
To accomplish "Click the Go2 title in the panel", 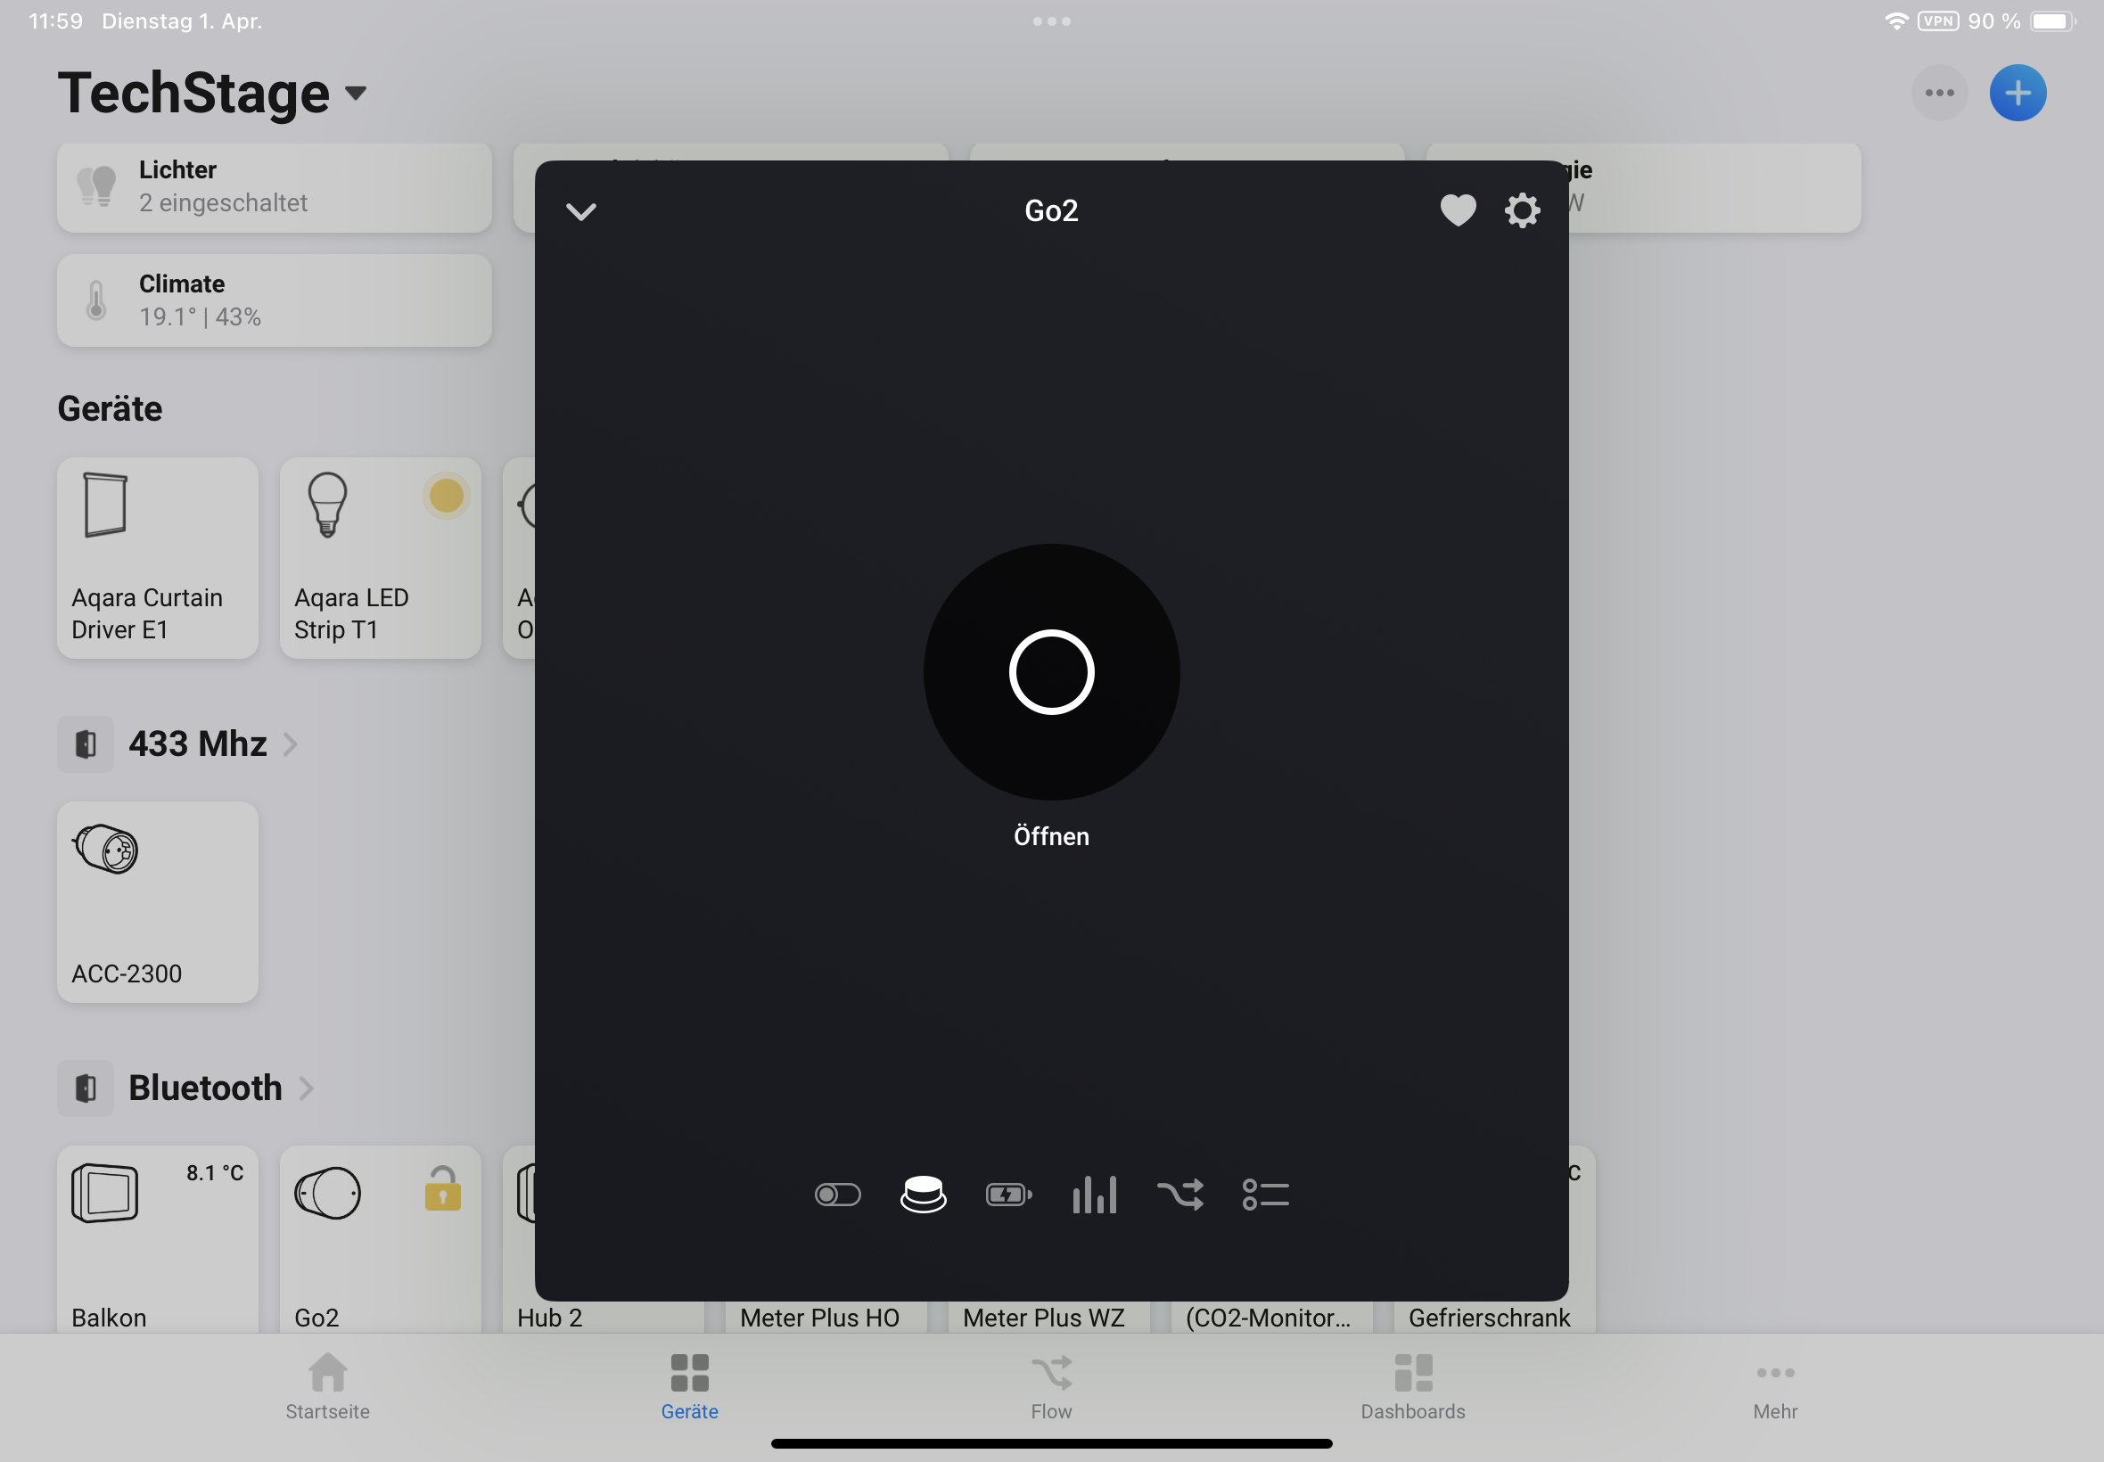I will coord(1050,210).
